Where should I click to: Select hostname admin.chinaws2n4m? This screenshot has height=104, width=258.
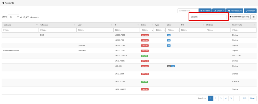click(11, 51)
